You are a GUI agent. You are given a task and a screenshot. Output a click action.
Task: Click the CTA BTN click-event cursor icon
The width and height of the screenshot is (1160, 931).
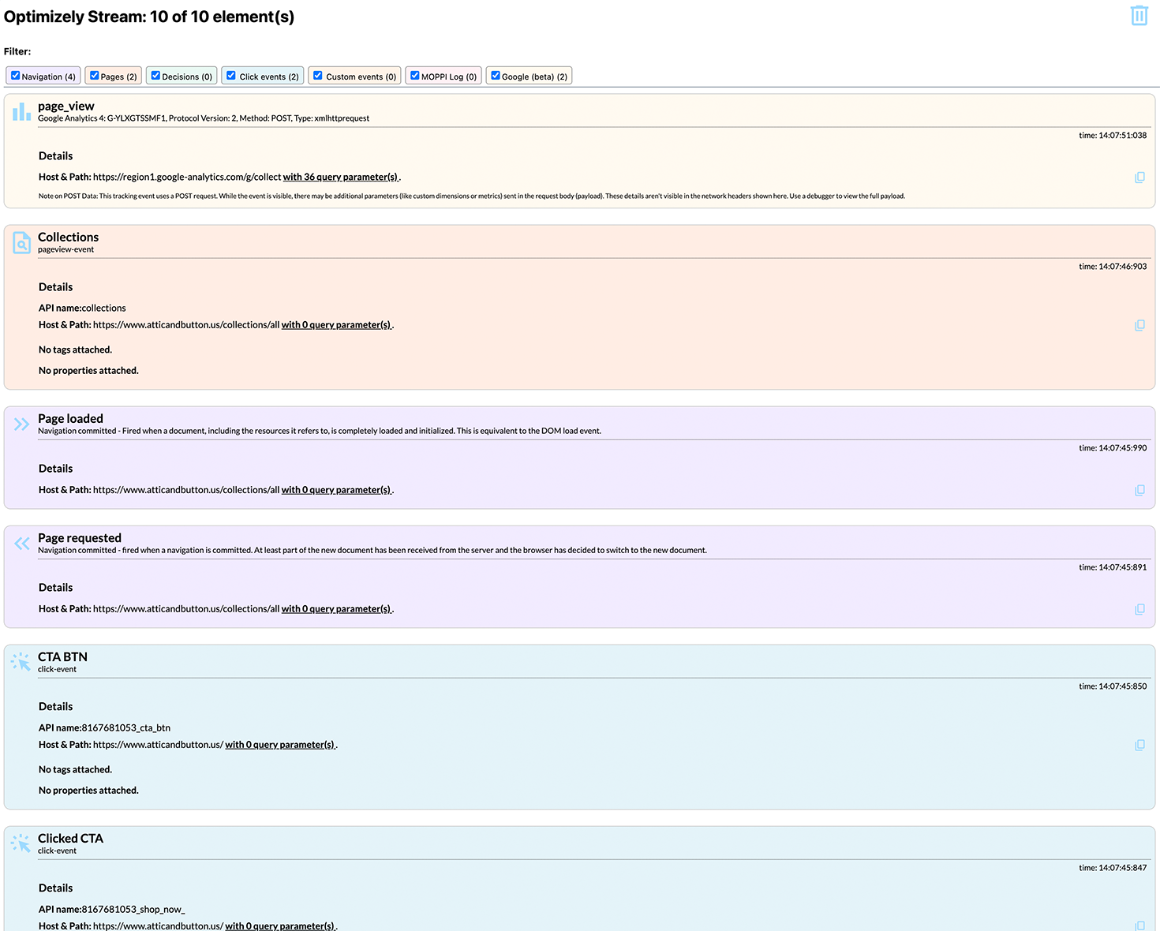pos(21,662)
